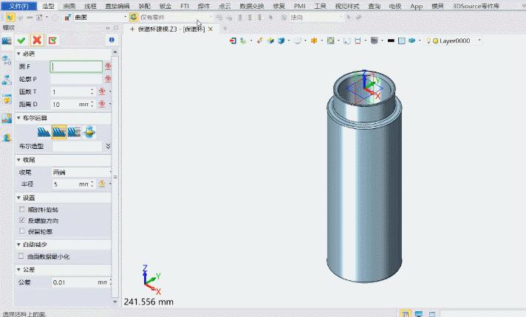Select the thread feature icon beside the checkmark
526x317 pixels.
7,41
